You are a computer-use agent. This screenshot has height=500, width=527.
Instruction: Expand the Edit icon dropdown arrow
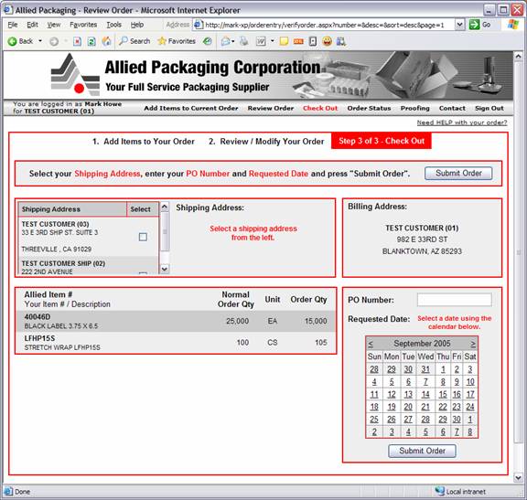tap(273, 41)
